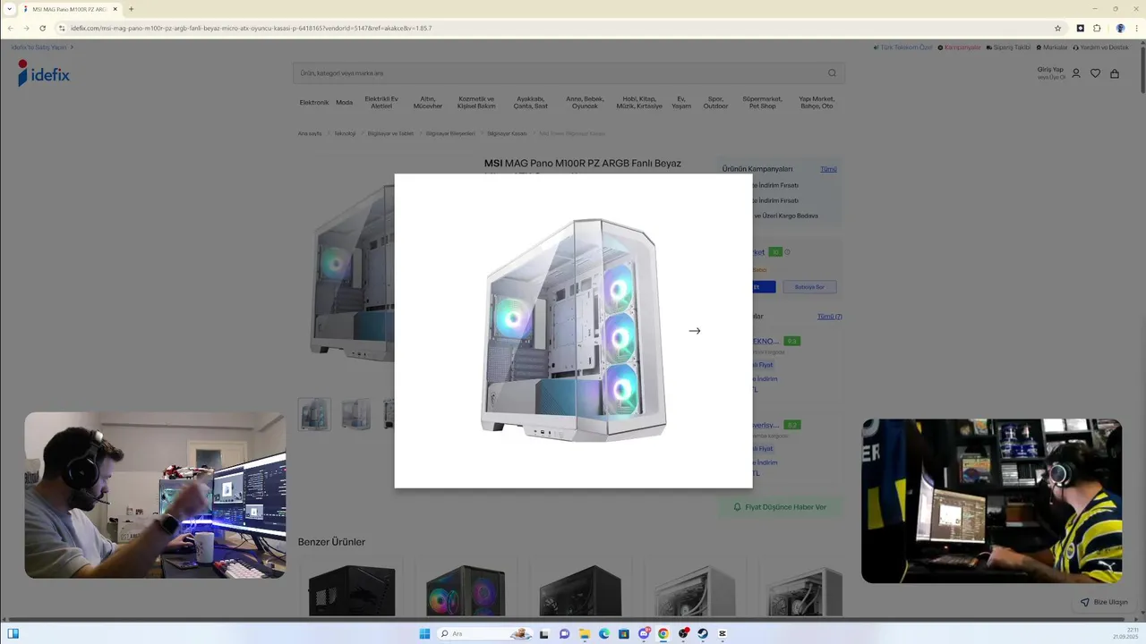Open Discord from the taskbar
The image size is (1146, 644).
coord(644,633)
